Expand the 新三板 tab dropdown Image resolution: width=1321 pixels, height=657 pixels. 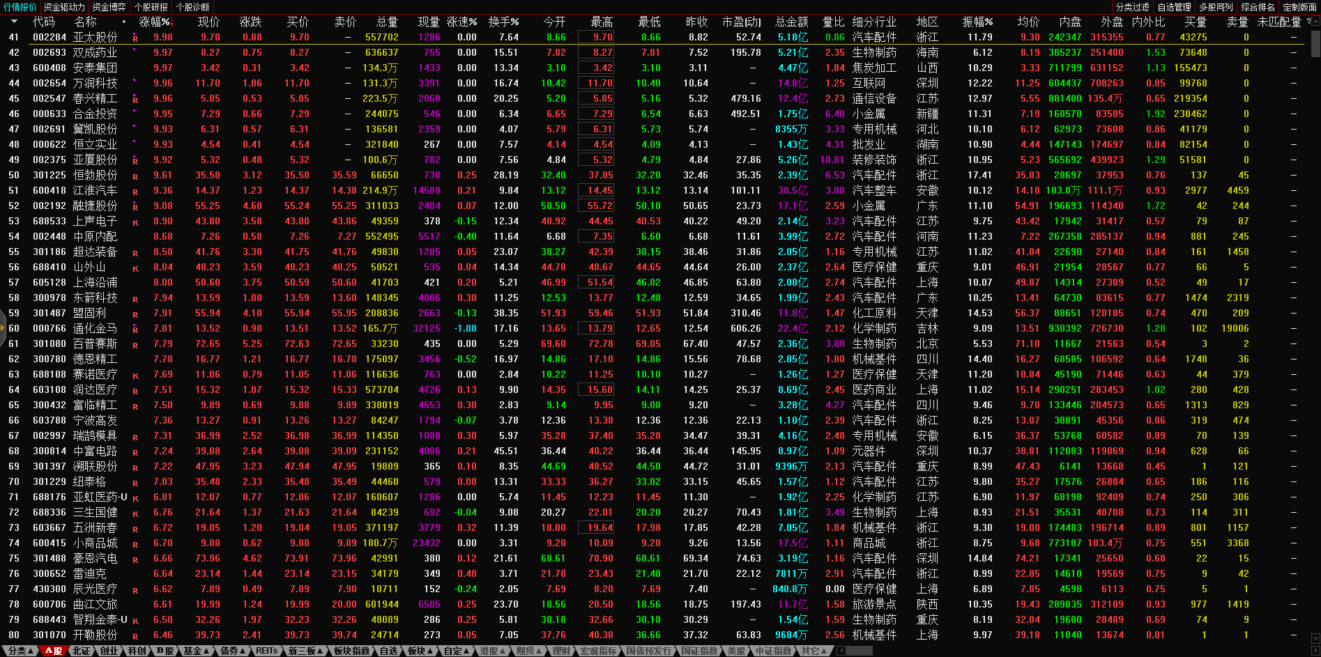click(x=306, y=651)
